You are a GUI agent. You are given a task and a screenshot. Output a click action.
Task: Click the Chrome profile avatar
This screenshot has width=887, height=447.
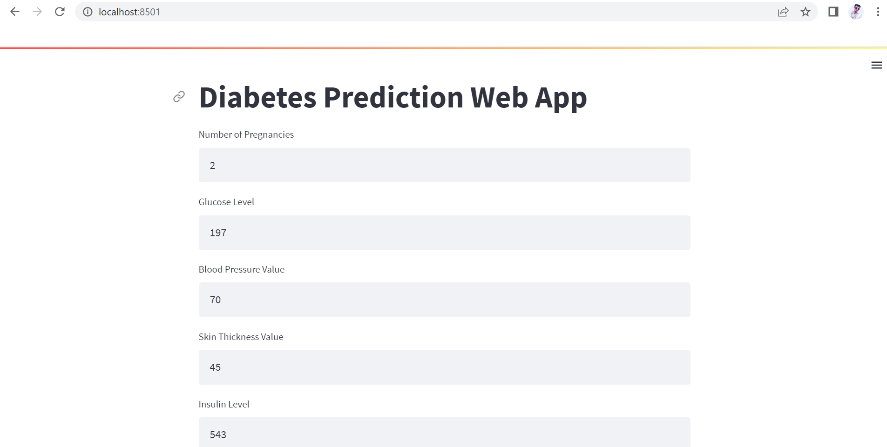pyautogui.click(x=856, y=12)
